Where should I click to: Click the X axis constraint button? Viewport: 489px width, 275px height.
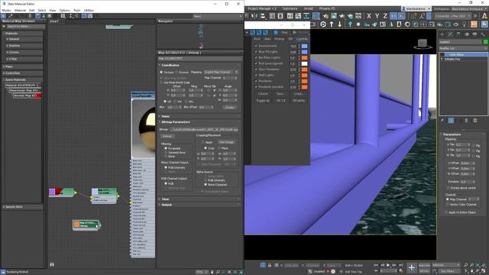click(x=369, y=16)
